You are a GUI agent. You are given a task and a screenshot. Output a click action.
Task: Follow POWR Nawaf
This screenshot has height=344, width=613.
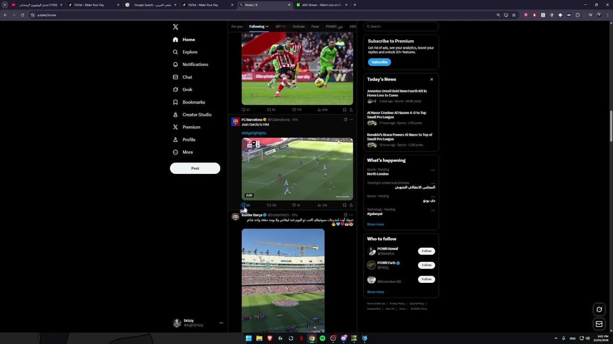(426, 251)
